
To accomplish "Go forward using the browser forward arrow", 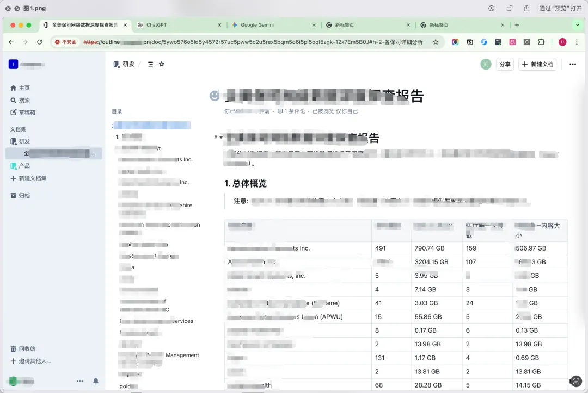I will pos(25,42).
